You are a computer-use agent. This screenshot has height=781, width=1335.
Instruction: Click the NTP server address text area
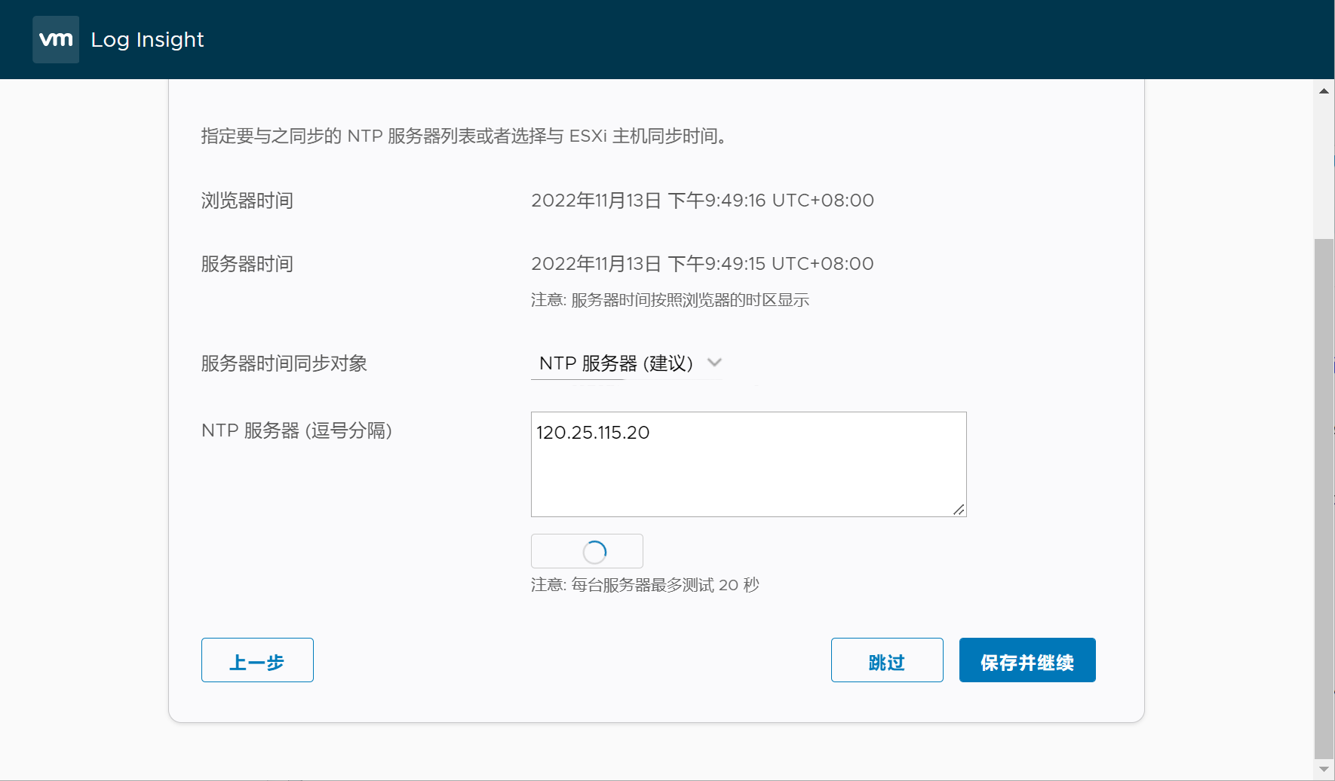[x=747, y=464]
